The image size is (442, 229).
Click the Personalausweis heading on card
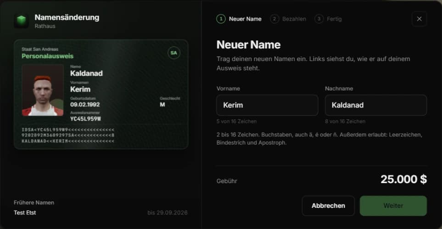tap(48, 56)
